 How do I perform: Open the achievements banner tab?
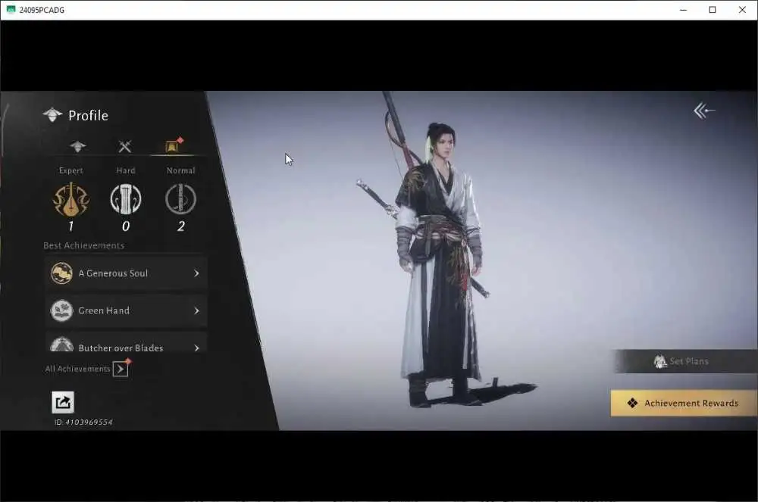(x=173, y=145)
